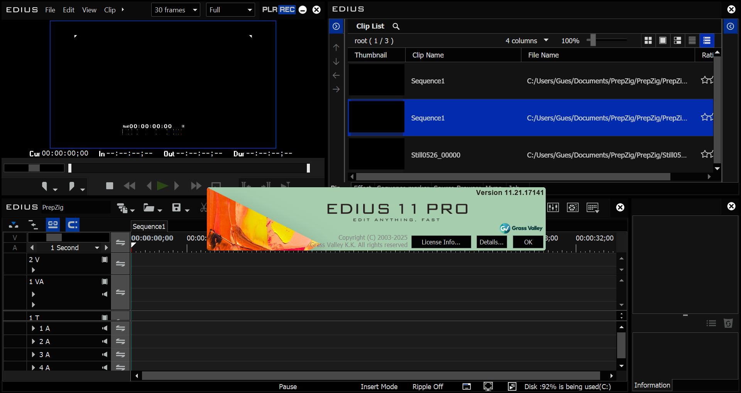The width and height of the screenshot is (741, 393).
Task: Open the Open Project dropdown arrow
Action: (160, 210)
